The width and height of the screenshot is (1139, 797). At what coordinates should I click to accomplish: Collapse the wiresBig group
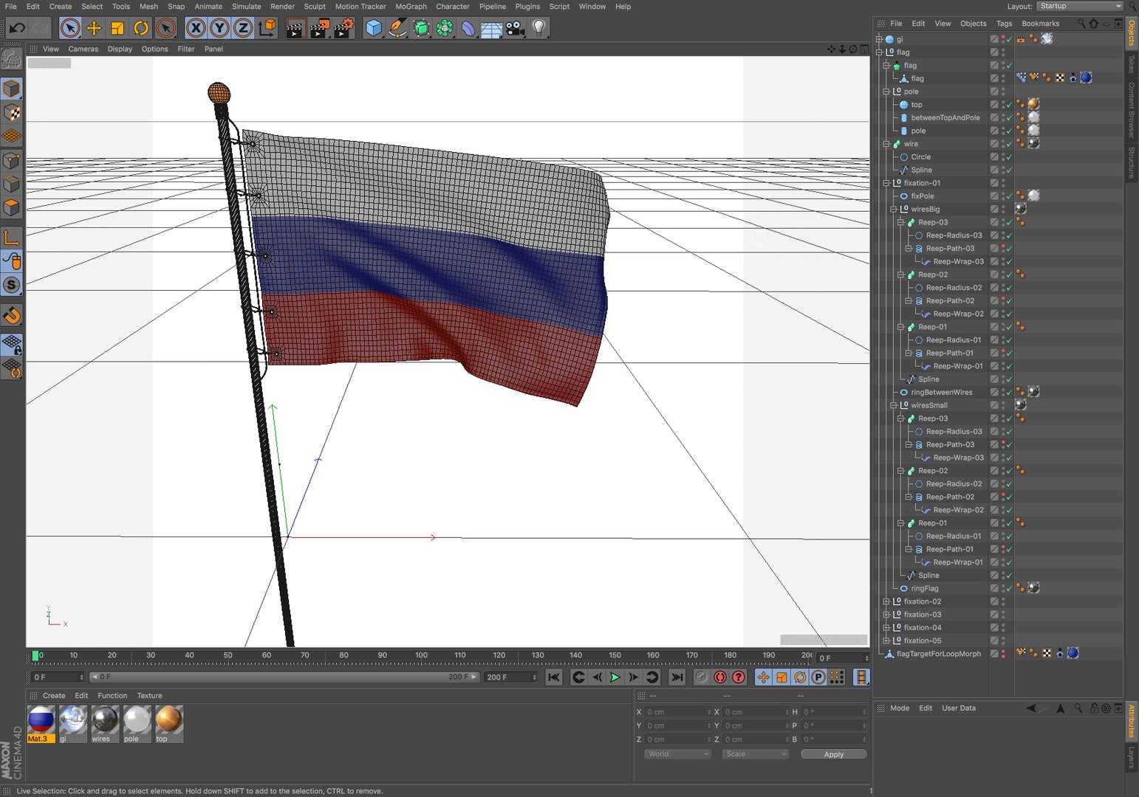[x=894, y=210]
